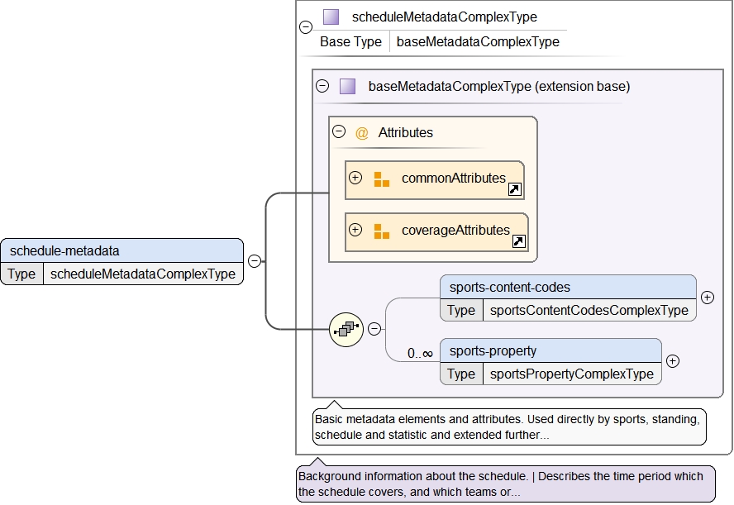This screenshot has width=734, height=505.
Task: Select the schedule-metadata element box
Action: [122, 251]
